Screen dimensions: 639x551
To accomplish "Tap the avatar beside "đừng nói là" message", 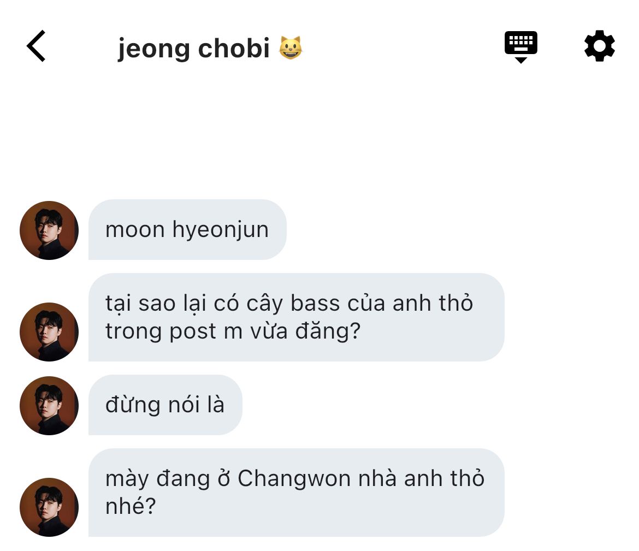I will coord(49,406).
